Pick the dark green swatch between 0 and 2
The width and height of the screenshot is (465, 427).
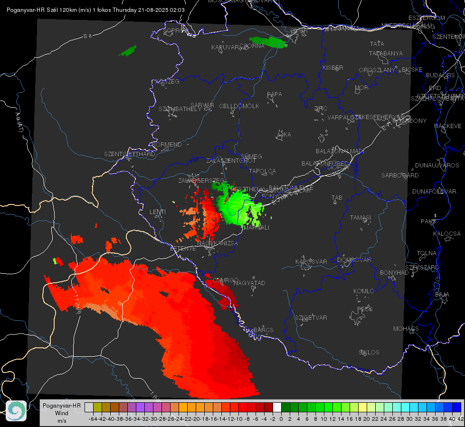coord(285,407)
